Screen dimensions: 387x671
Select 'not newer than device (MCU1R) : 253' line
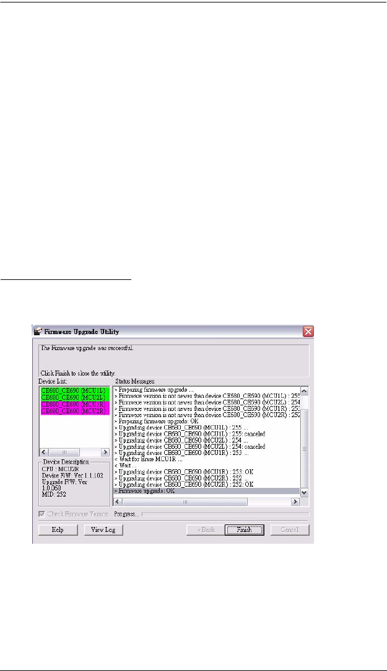(x=207, y=408)
